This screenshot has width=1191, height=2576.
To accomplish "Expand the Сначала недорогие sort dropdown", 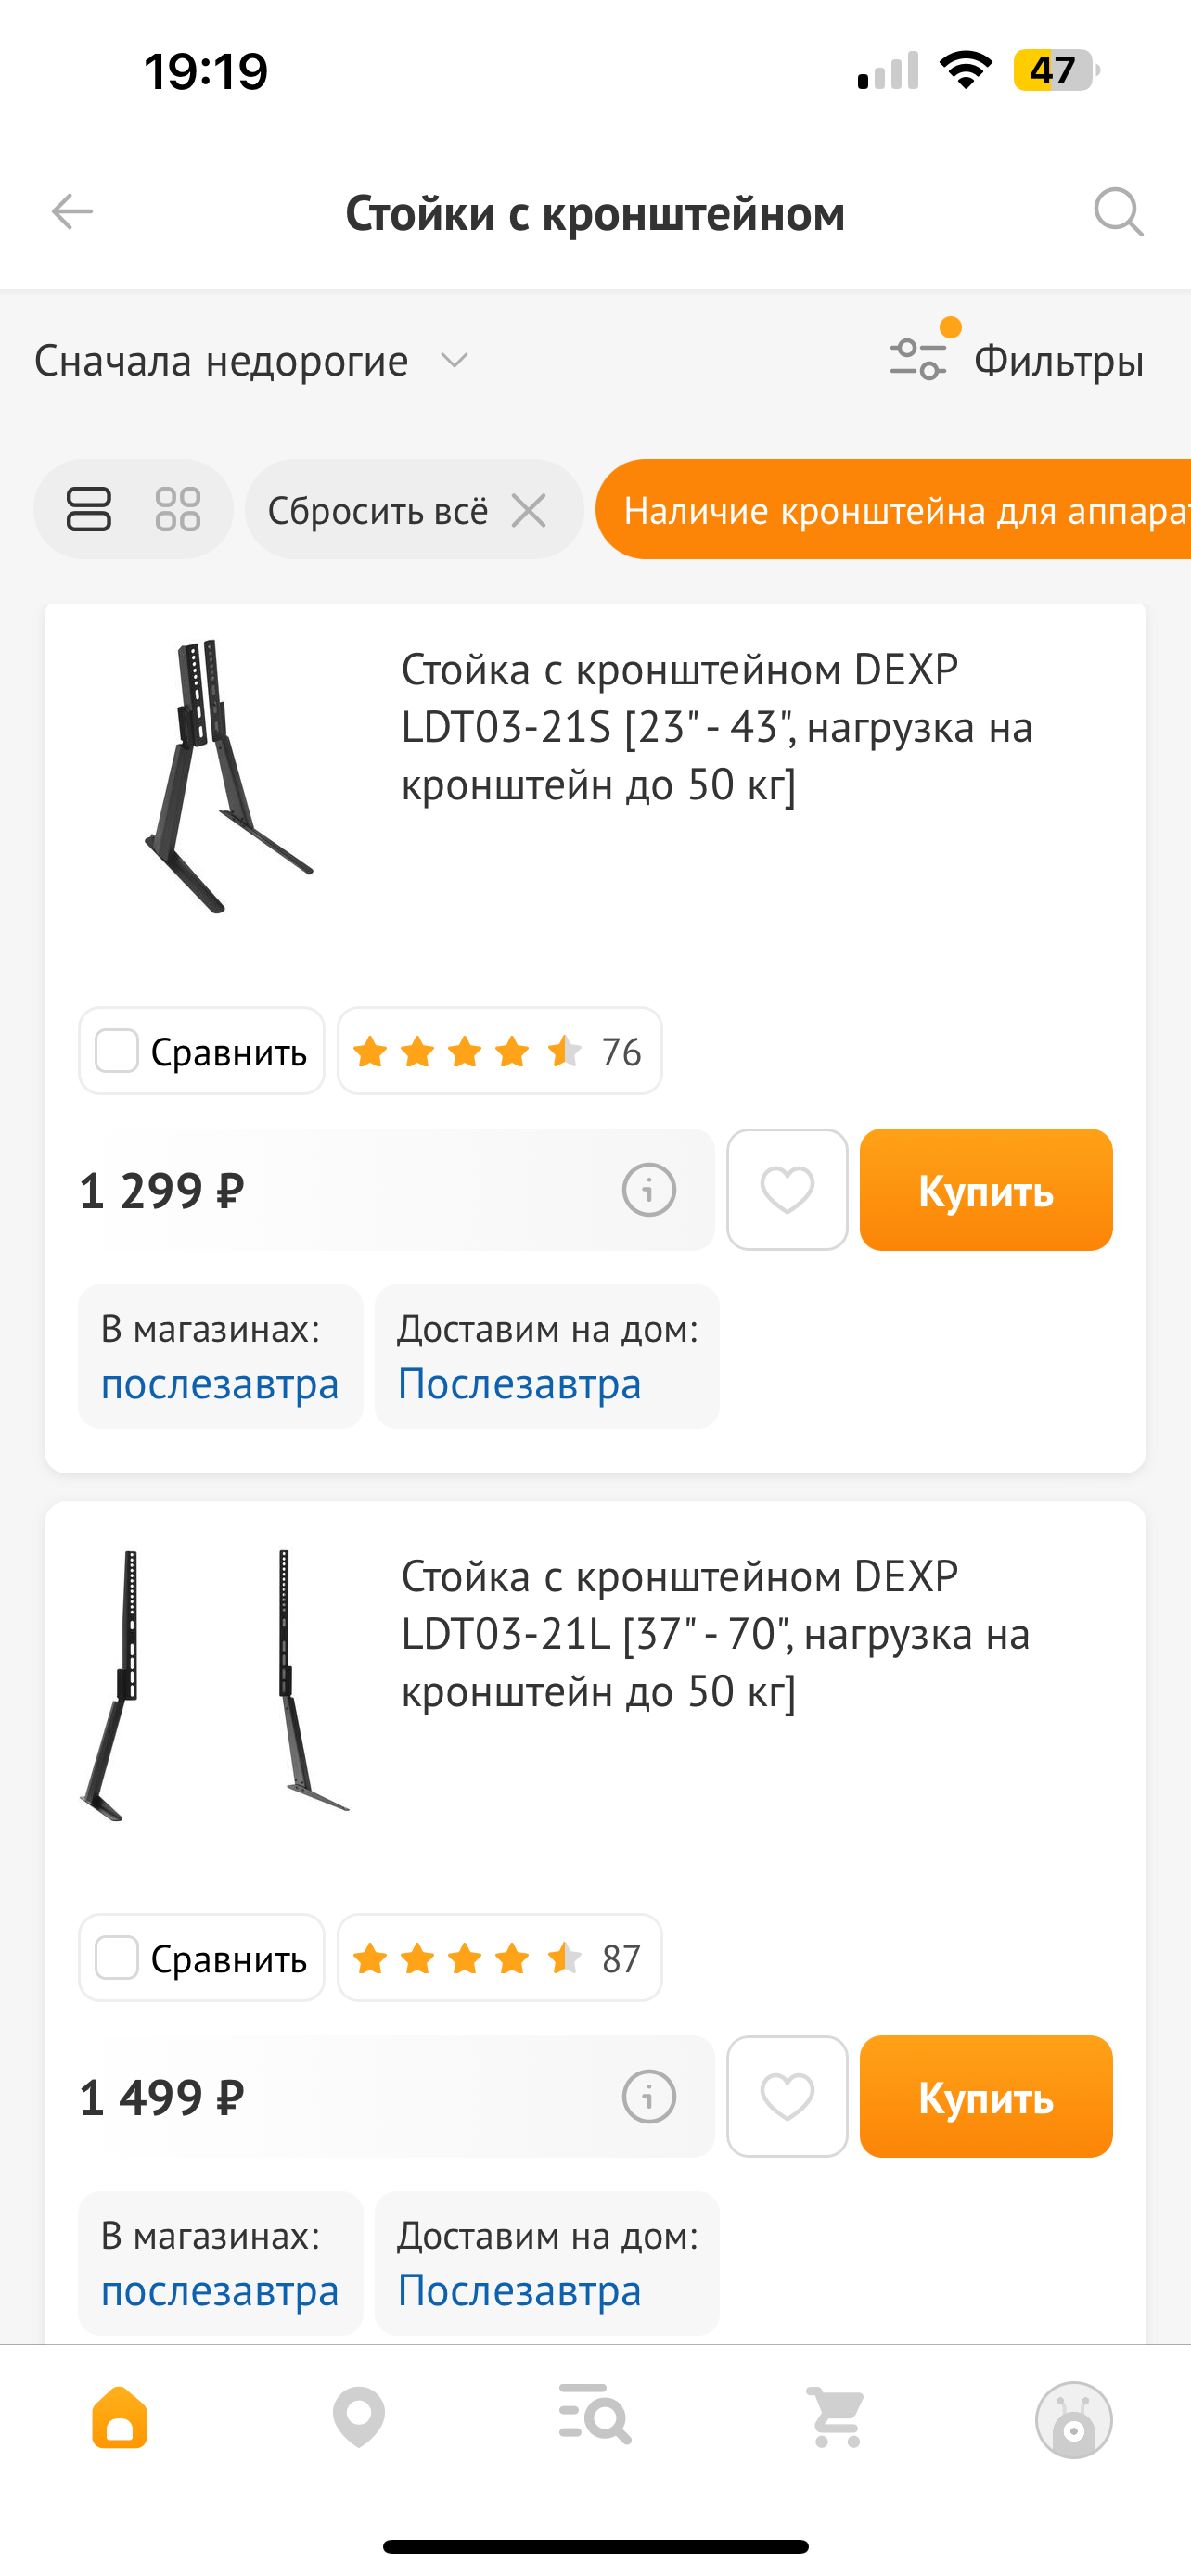I will pyautogui.click(x=252, y=360).
